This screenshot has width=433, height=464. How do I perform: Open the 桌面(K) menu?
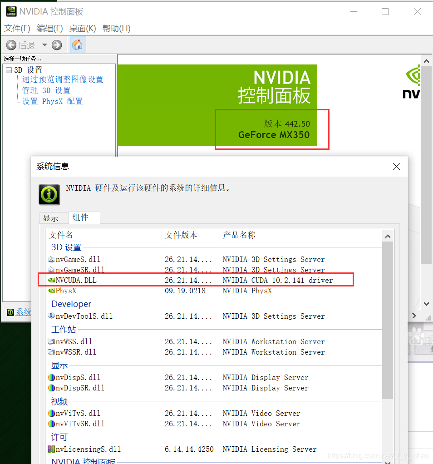(x=83, y=29)
